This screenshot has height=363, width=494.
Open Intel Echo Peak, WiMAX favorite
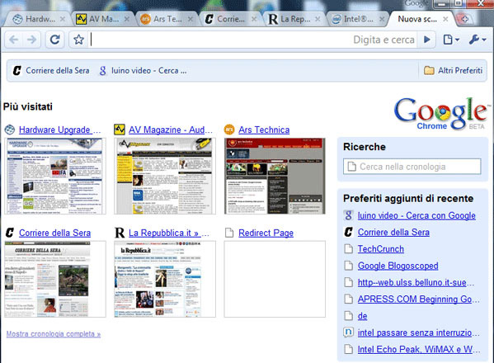[419, 349]
